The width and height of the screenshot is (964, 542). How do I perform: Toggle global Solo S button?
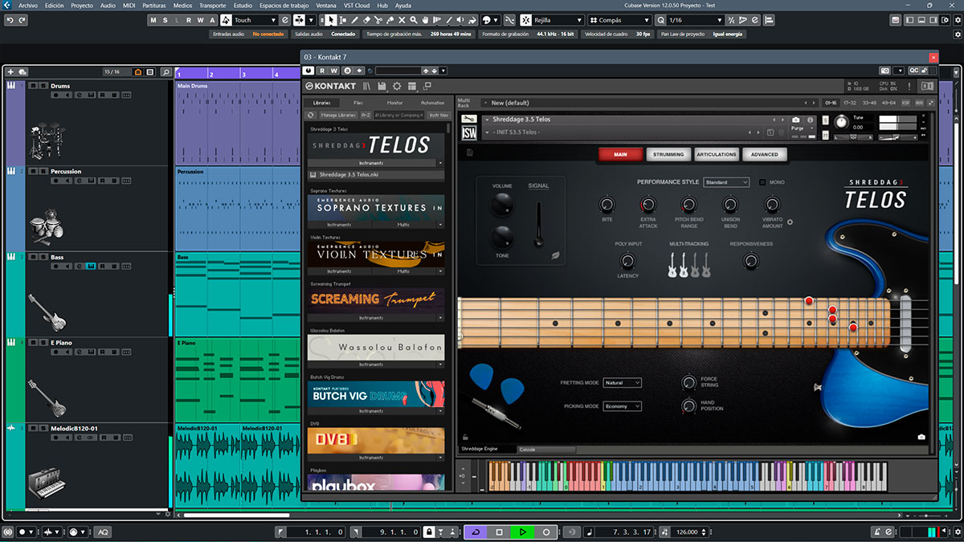click(165, 20)
